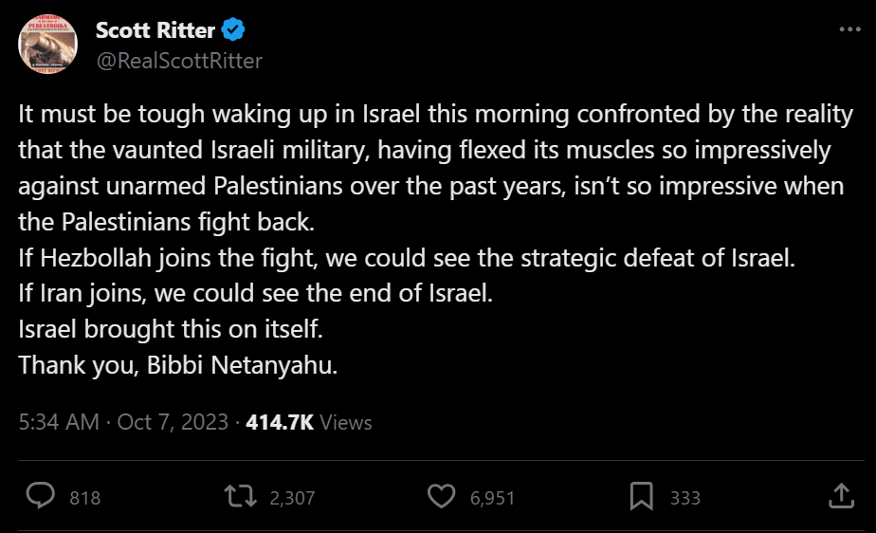This screenshot has width=876, height=533.
Task: Click the Oct 7, 2023 date
Action: pos(173,422)
